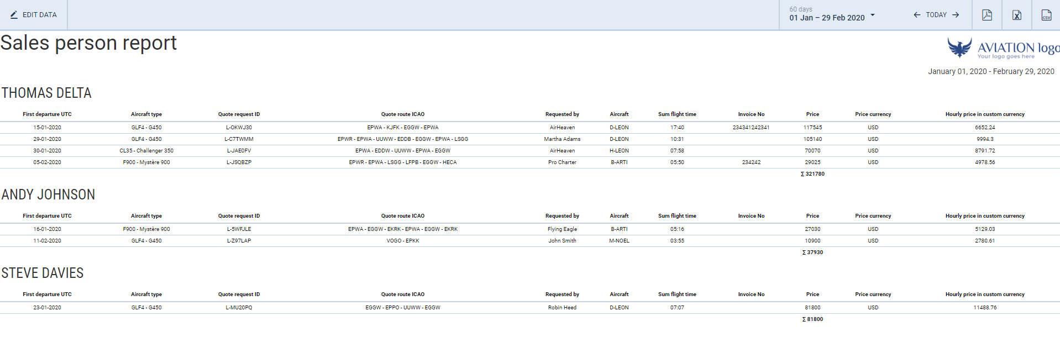The image size is (1060, 337).
Task: Select the Sales person report title
Action: [x=88, y=43]
